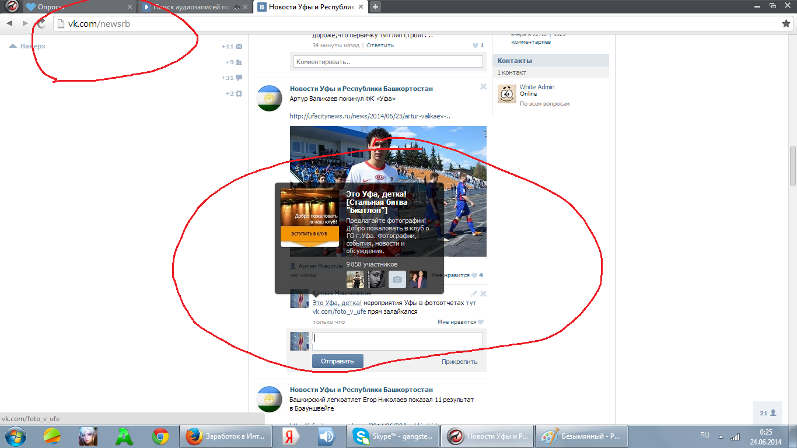Click the network signal tray icon
The width and height of the screenshot is (797, 448).
pos(736,436)
